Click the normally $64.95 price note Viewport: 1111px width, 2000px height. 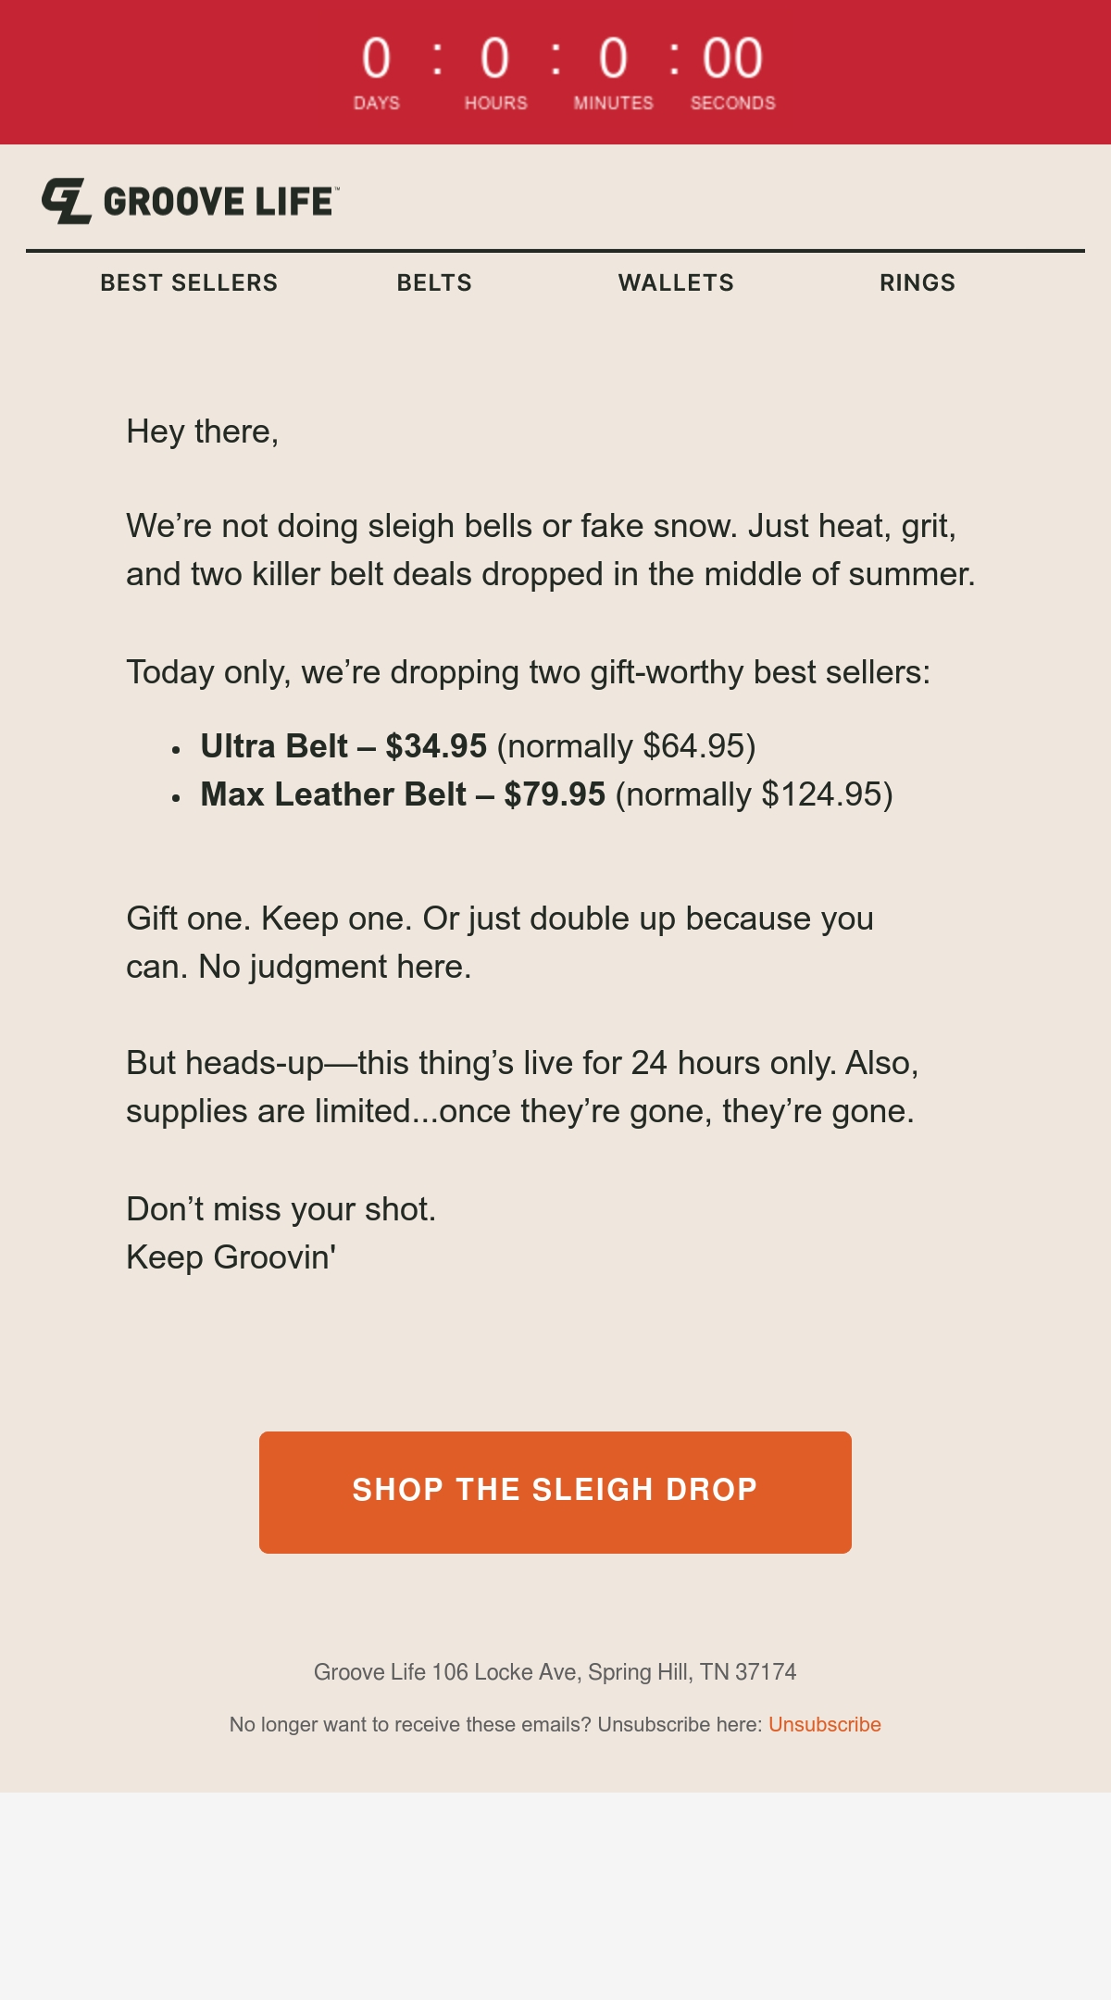point(627,746)
